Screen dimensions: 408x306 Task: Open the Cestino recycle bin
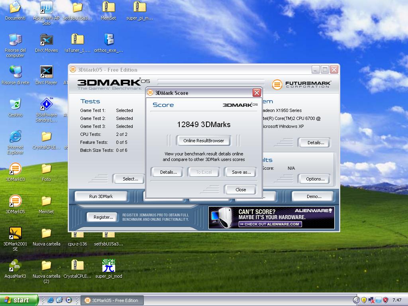tap(15, 105)
